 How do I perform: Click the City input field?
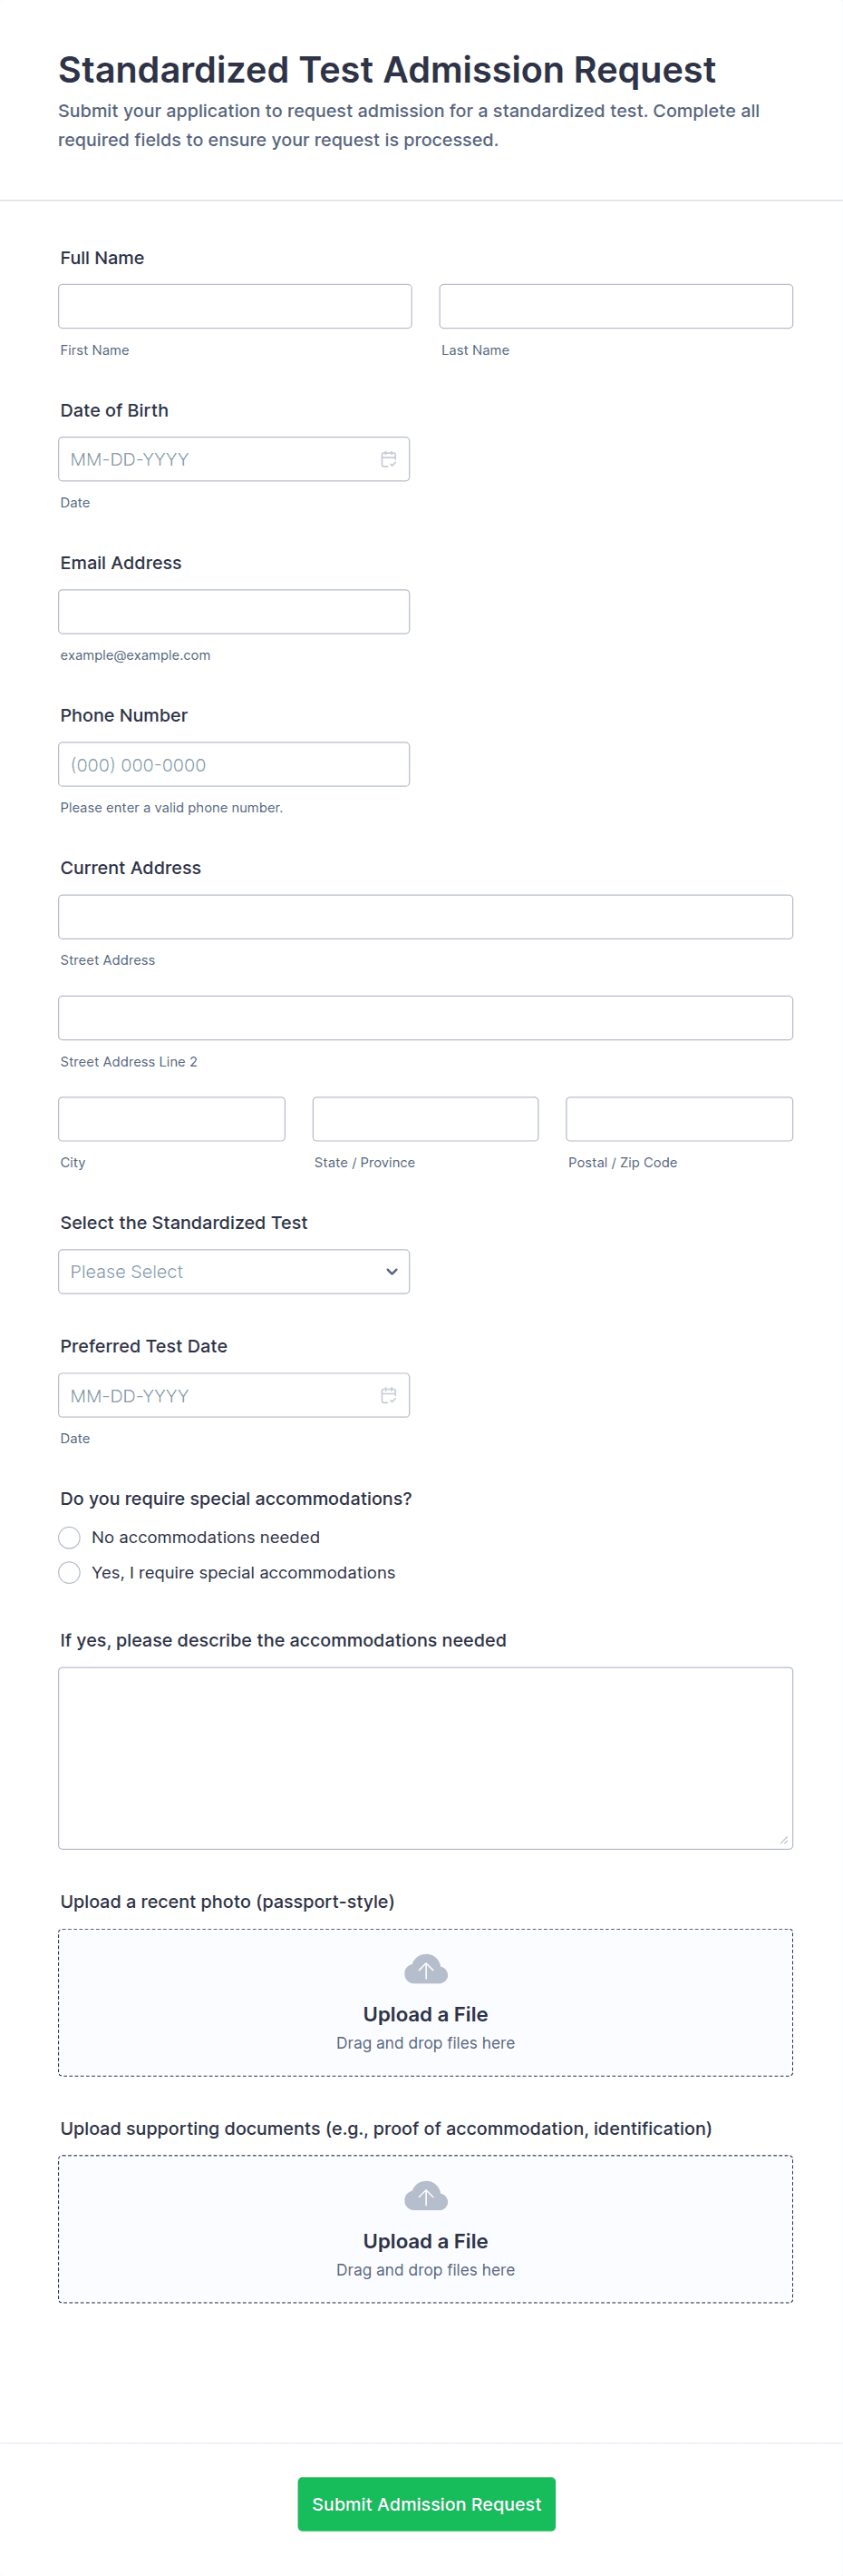172,1119
